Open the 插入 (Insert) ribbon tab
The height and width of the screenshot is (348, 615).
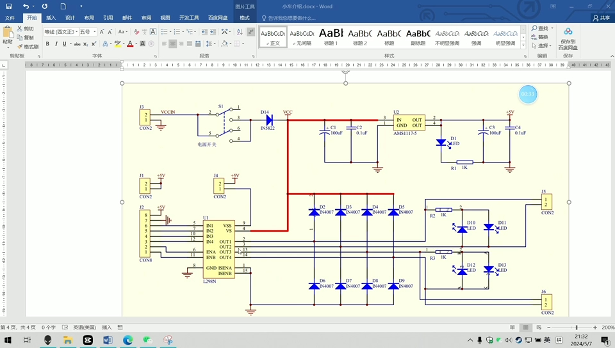coord(51,18)
